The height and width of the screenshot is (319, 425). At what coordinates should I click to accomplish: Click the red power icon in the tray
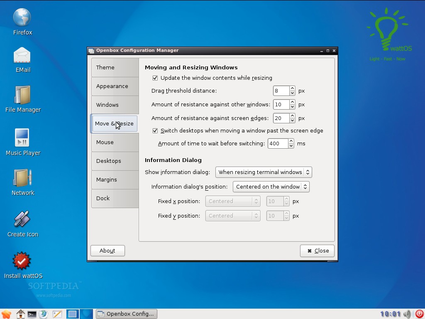[x=419, y=314]
